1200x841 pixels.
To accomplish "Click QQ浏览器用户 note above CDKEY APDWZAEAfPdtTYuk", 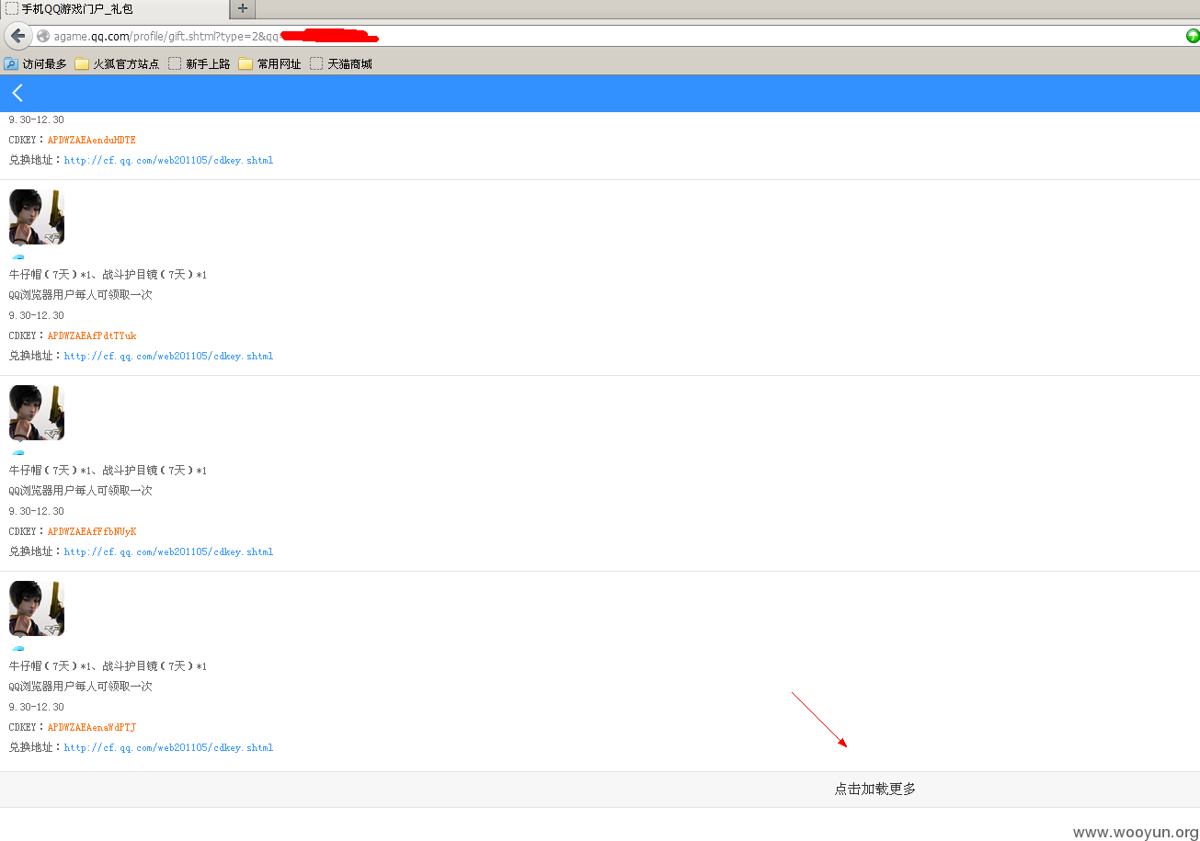I will tap(81, 295).
